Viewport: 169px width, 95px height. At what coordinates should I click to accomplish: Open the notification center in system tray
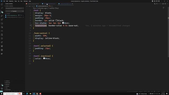[167, 94]
